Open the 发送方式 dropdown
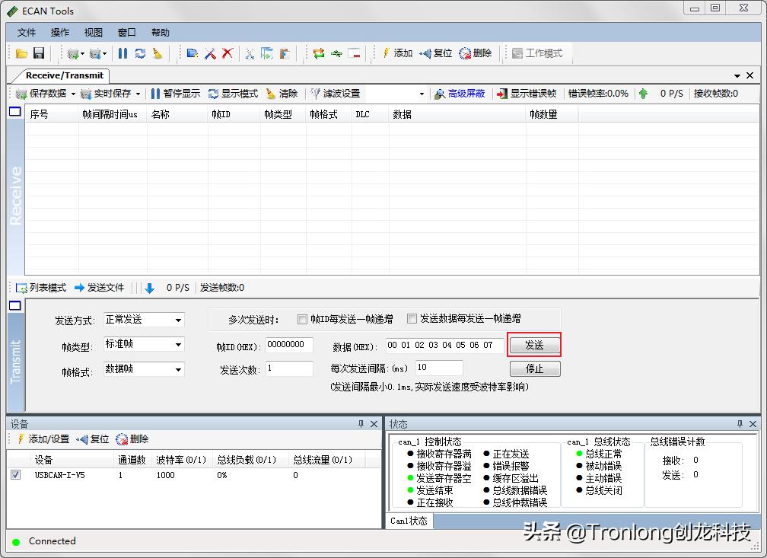This screenshot has height=558, width=767. [x=180, y=320]
